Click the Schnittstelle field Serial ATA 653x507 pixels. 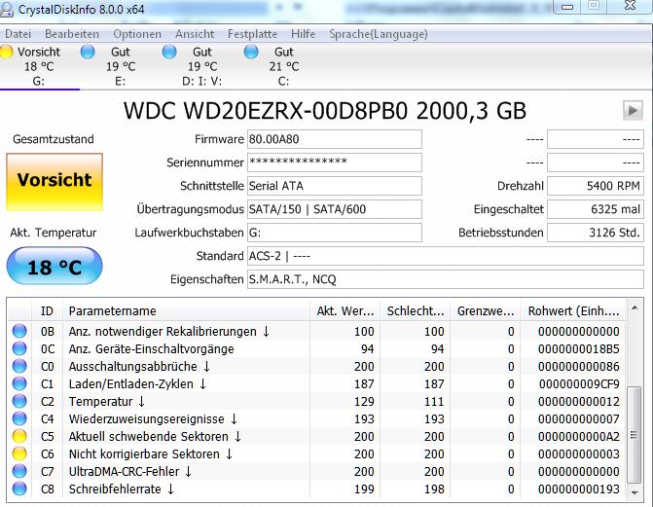[x=335, y=186]
